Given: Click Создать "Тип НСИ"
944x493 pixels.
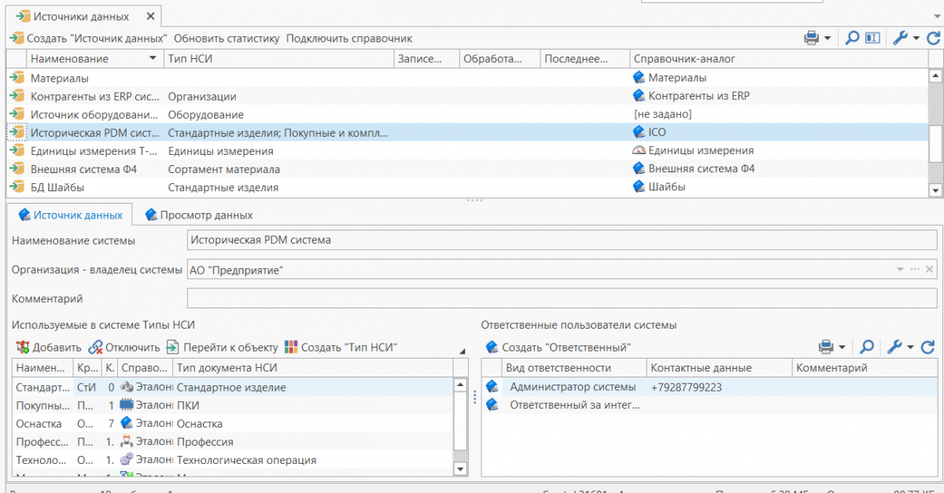Looking at the screenshot, I should [341, 348].
